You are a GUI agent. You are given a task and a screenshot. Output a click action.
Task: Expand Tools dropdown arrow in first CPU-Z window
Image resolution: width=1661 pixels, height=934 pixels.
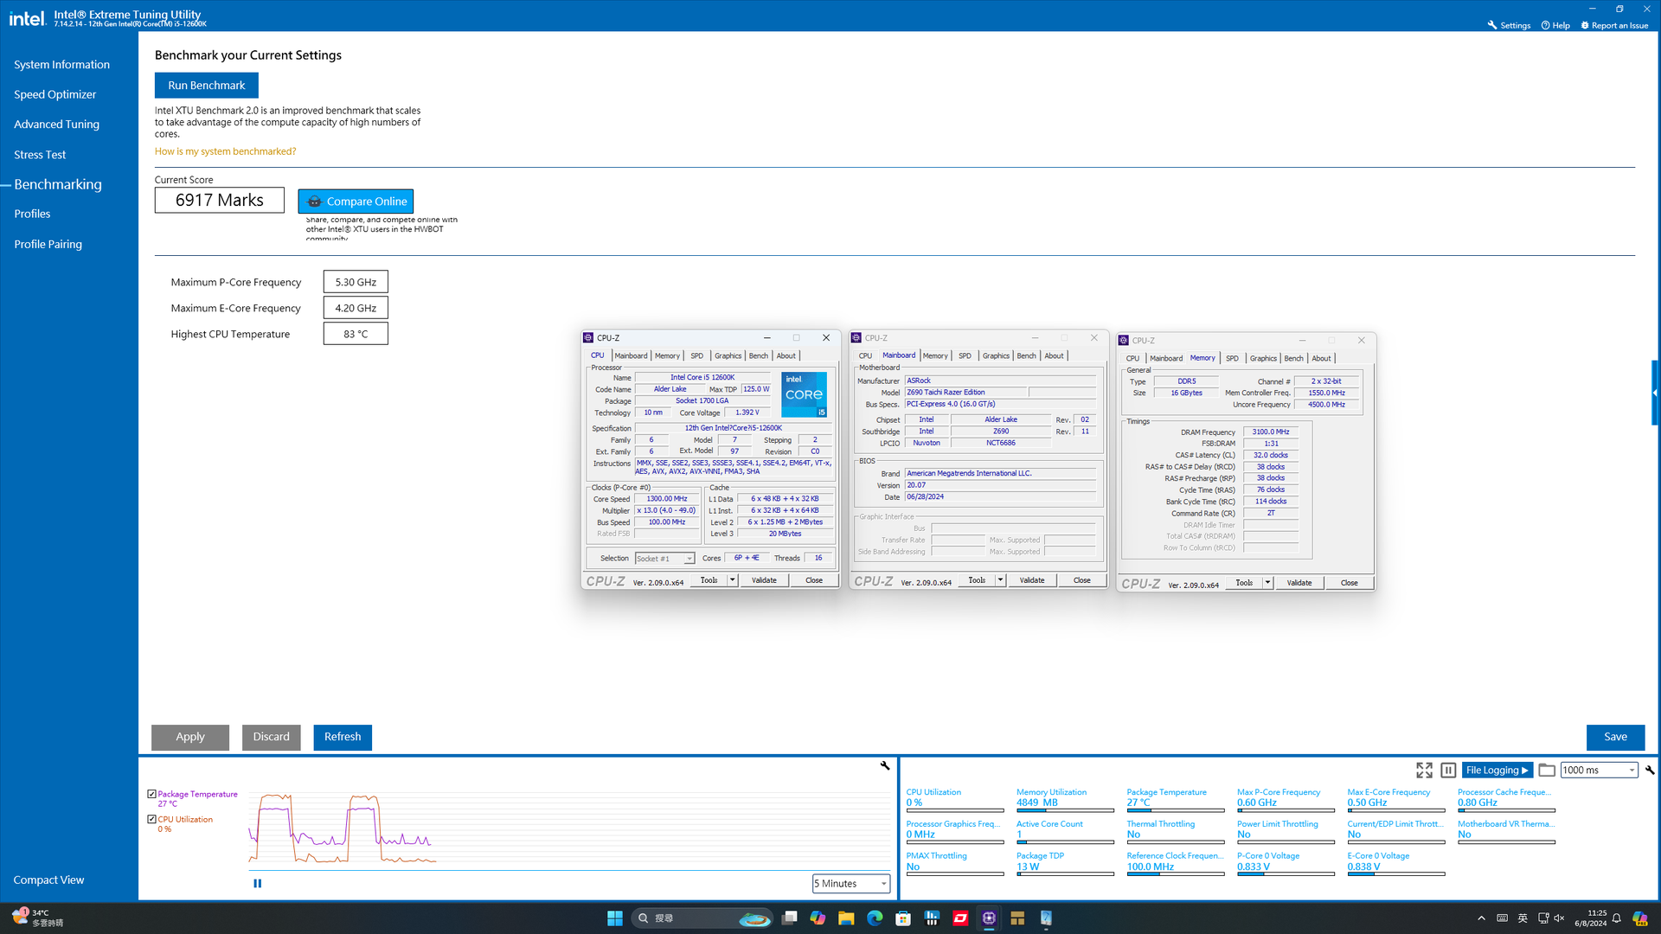point(732,580)
